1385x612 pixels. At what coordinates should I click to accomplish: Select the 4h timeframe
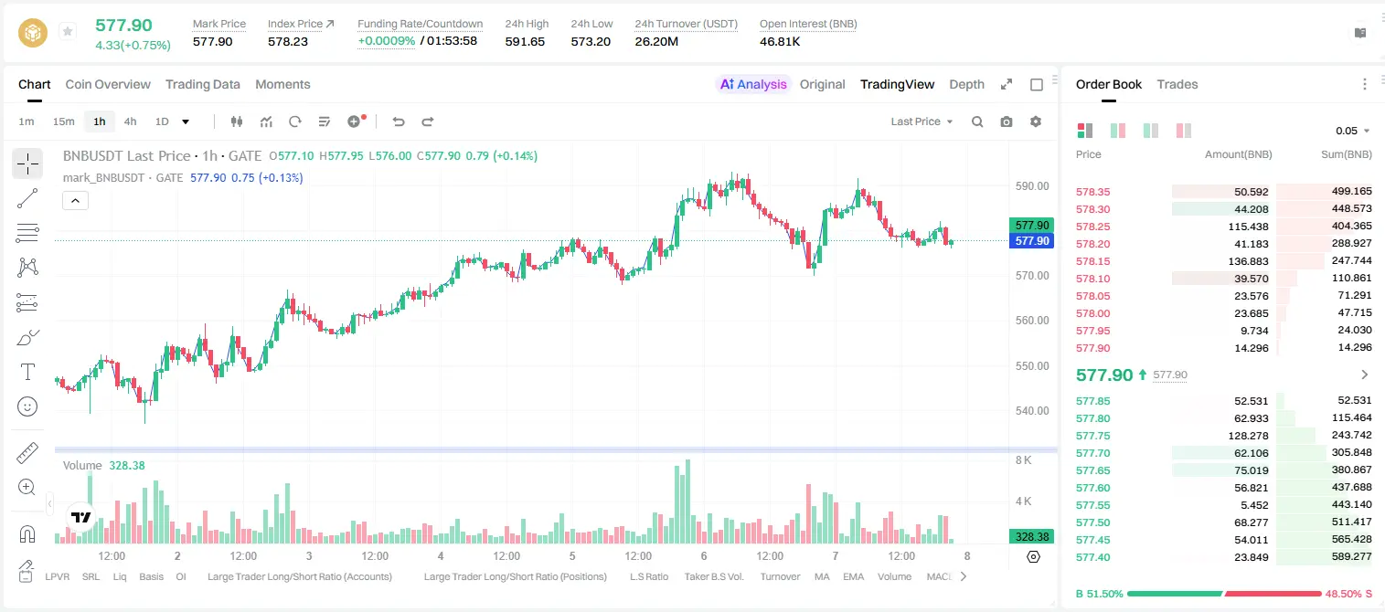pyautogui.click(x=131, y=121)
